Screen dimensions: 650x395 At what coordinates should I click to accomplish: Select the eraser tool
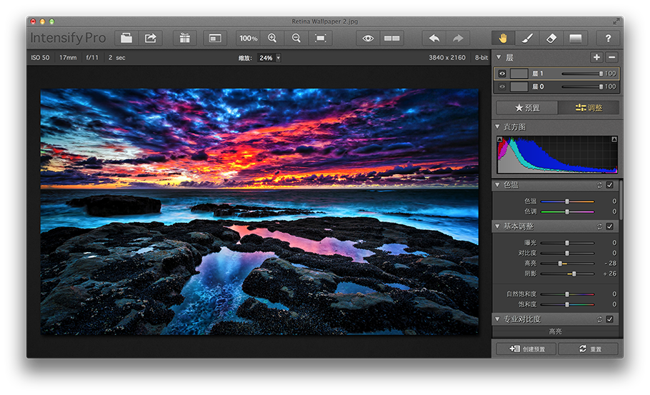(551, 39)
